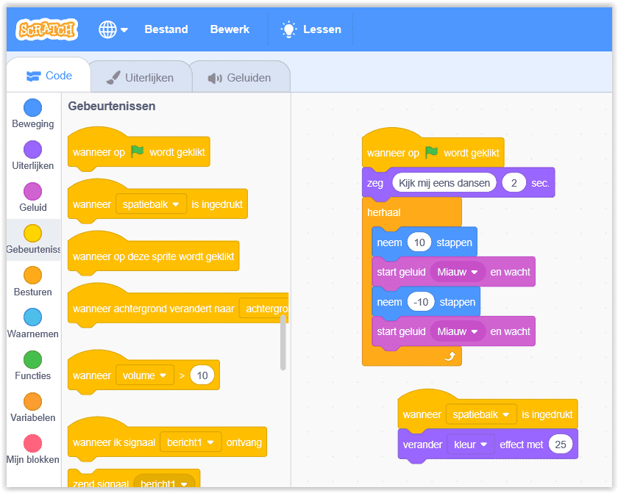Switch to the Geluiden tab

click(x=239, y=77)
